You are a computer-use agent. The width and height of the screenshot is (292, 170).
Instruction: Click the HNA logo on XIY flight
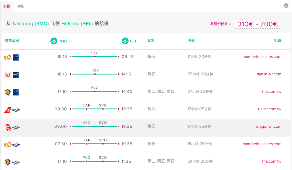[x=8, y=74]
